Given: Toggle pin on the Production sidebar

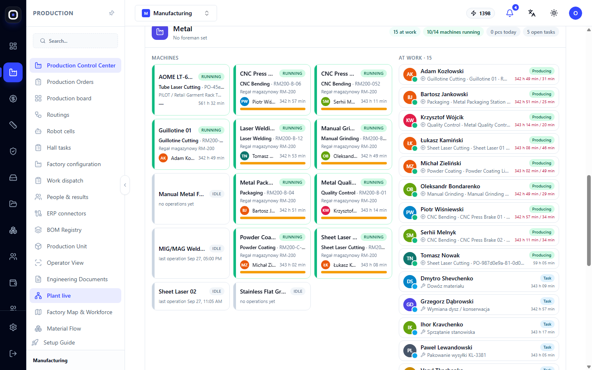Looking at the screenshot, I should (x=111, y=13).
